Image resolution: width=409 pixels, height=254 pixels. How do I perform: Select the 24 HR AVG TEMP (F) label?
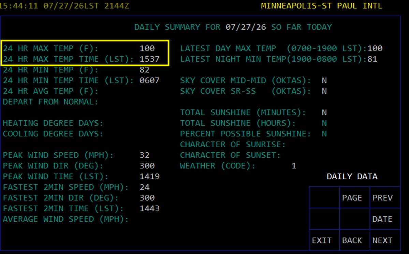pyautogui.click(x=50, y=91)
